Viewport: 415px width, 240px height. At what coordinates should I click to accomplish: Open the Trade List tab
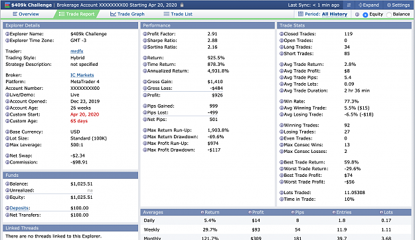pyautogui.click(x=178, y=14)
